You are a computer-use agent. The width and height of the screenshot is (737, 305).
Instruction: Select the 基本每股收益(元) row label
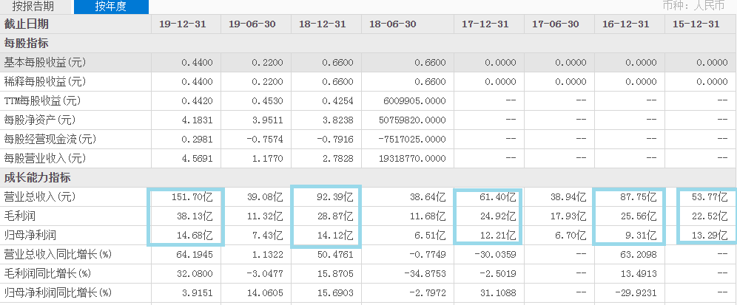(45, 62)
